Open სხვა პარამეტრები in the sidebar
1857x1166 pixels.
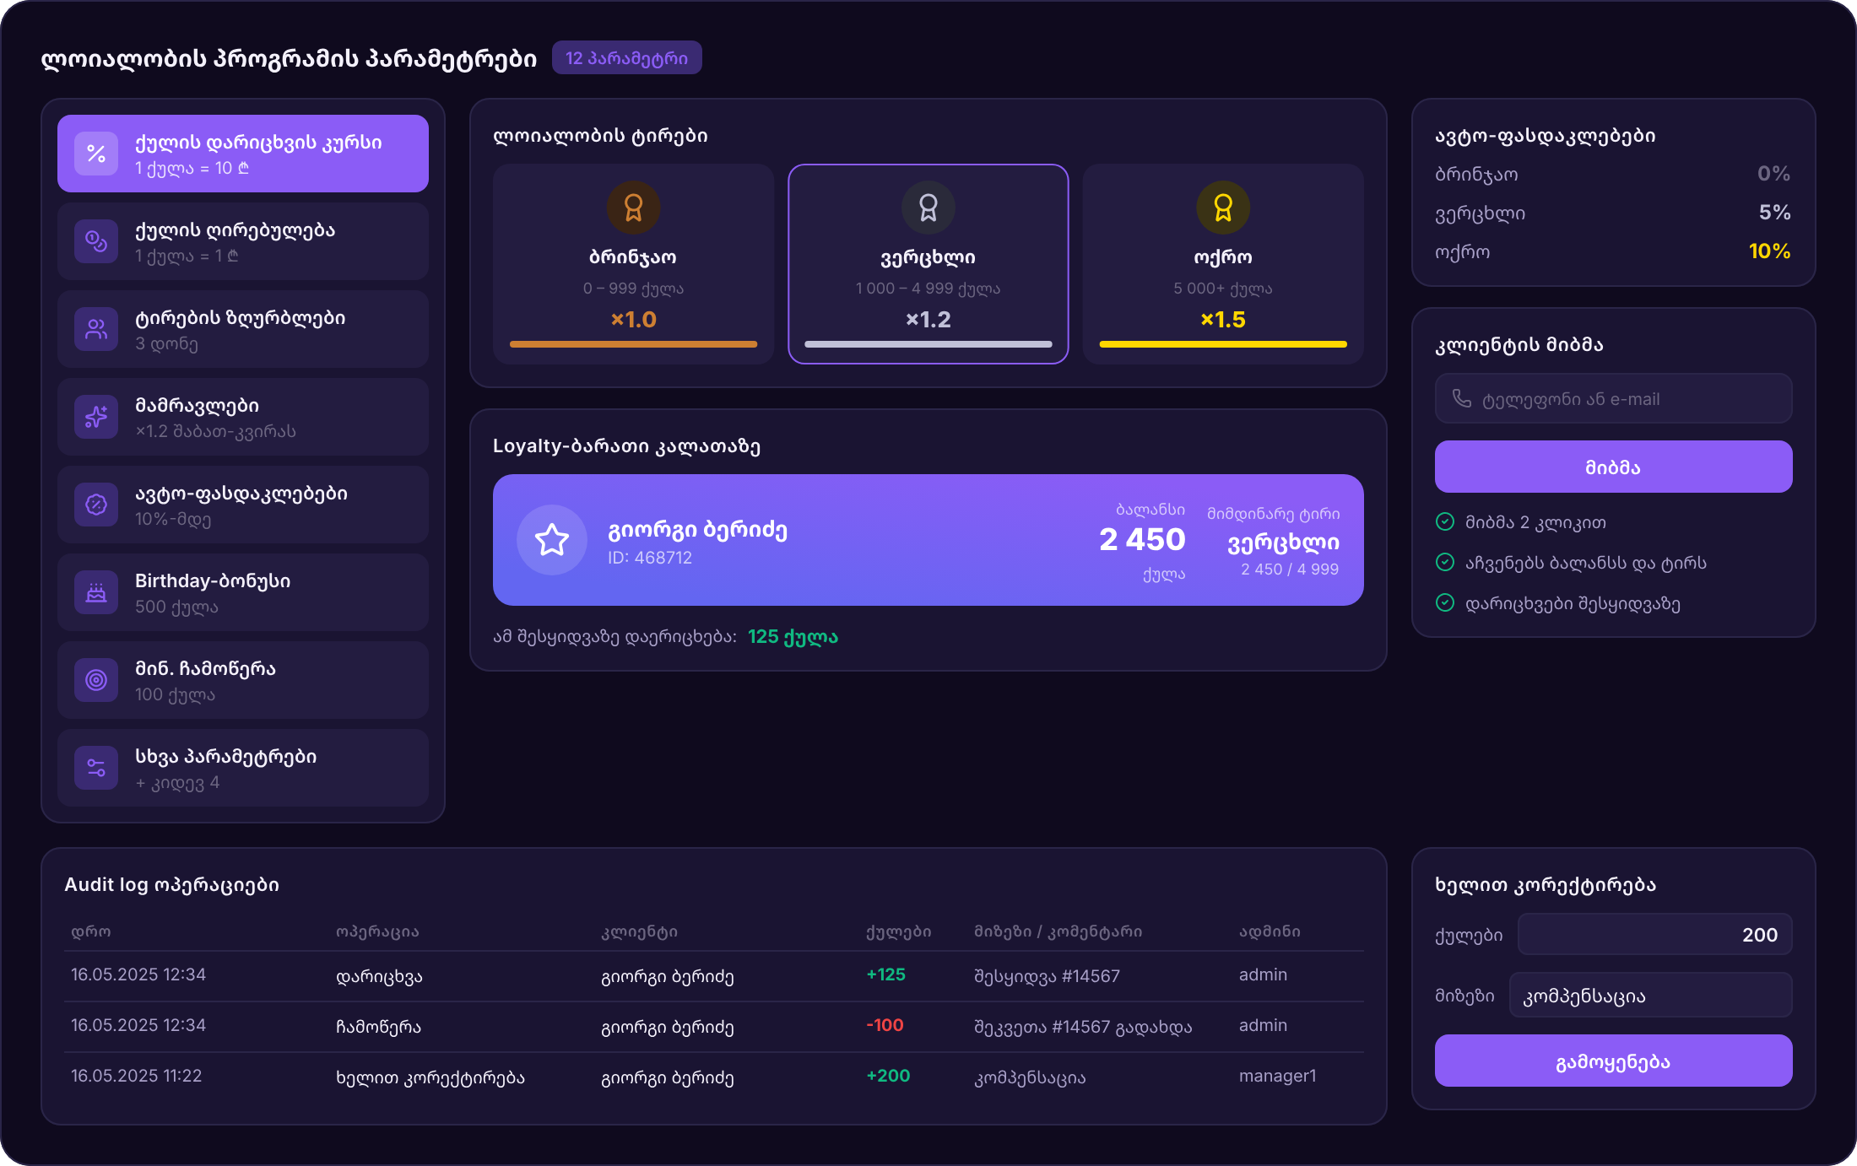(x=243, y=768)
